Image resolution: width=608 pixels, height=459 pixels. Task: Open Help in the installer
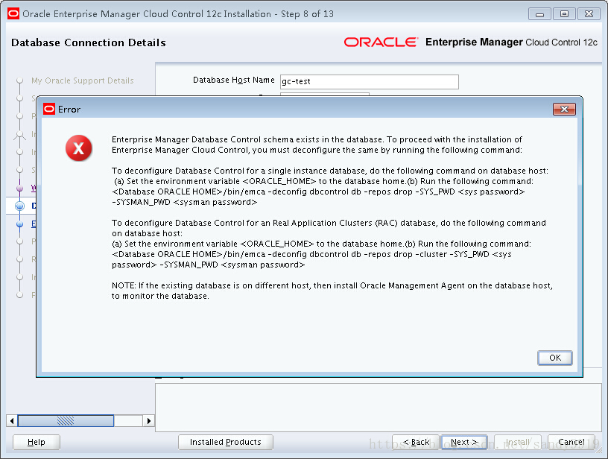tap(37, 442)
